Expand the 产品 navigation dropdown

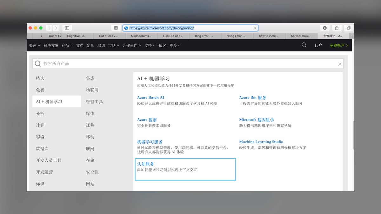point(67,45)
